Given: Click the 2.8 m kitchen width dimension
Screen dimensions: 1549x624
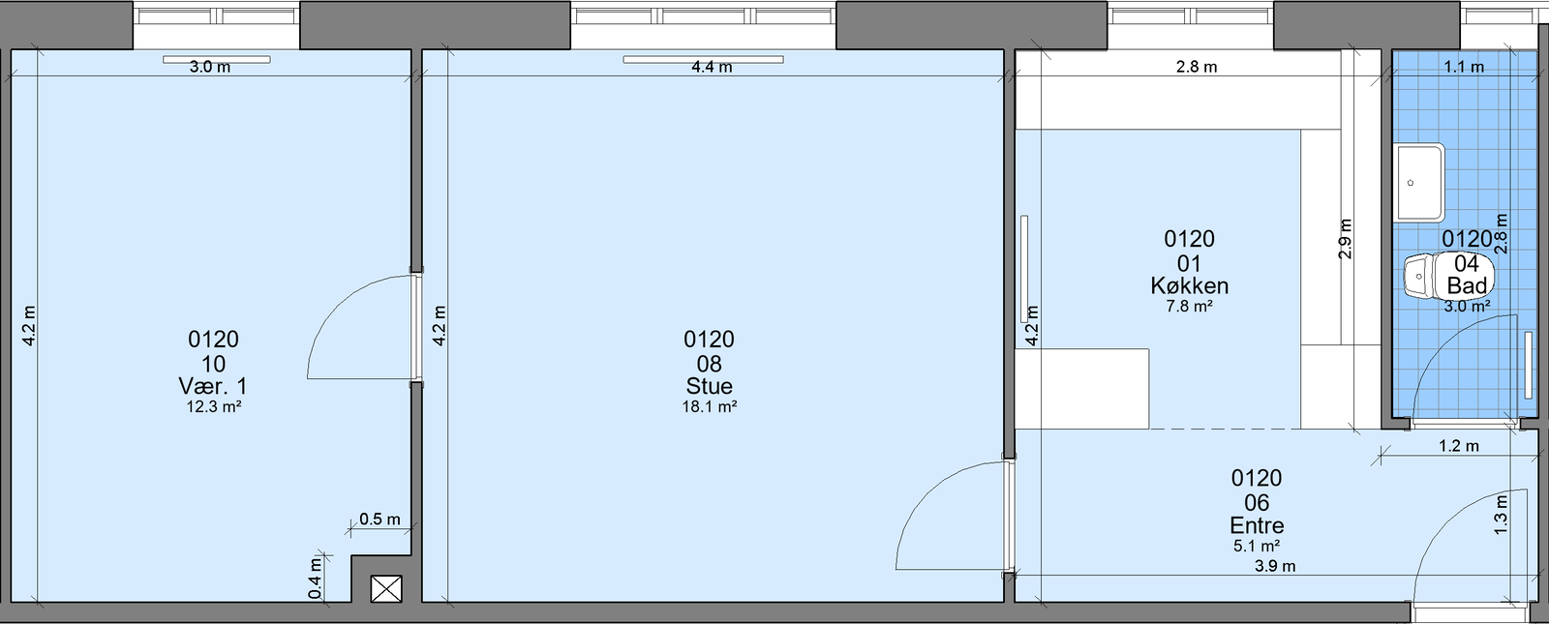Looking at the screenshot, I should point(1197,67).
